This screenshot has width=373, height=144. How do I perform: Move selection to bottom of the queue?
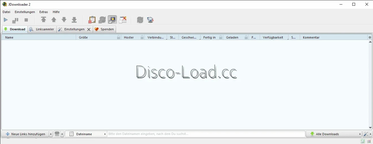pos(74,20)
